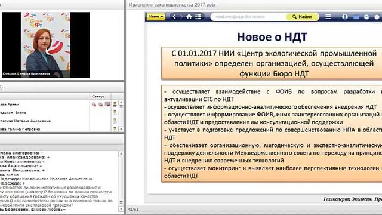Click chat message from Борисовна: Шихова Любовь+
The width and height of the screenshot is (382, 215).
pos(33,210)
